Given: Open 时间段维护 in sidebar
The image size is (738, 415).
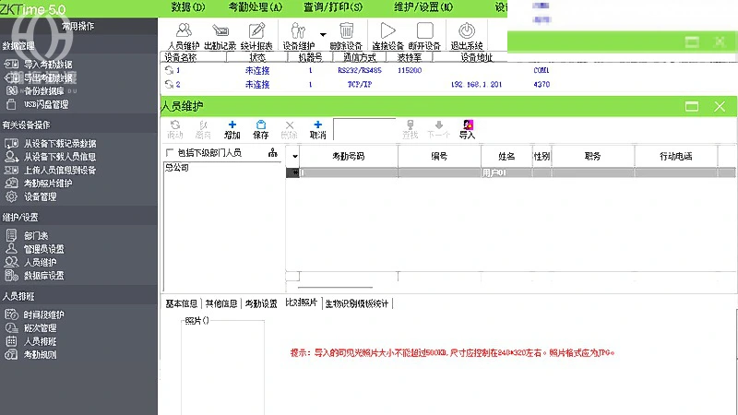Looking at the screenshot, I should 43,314.
